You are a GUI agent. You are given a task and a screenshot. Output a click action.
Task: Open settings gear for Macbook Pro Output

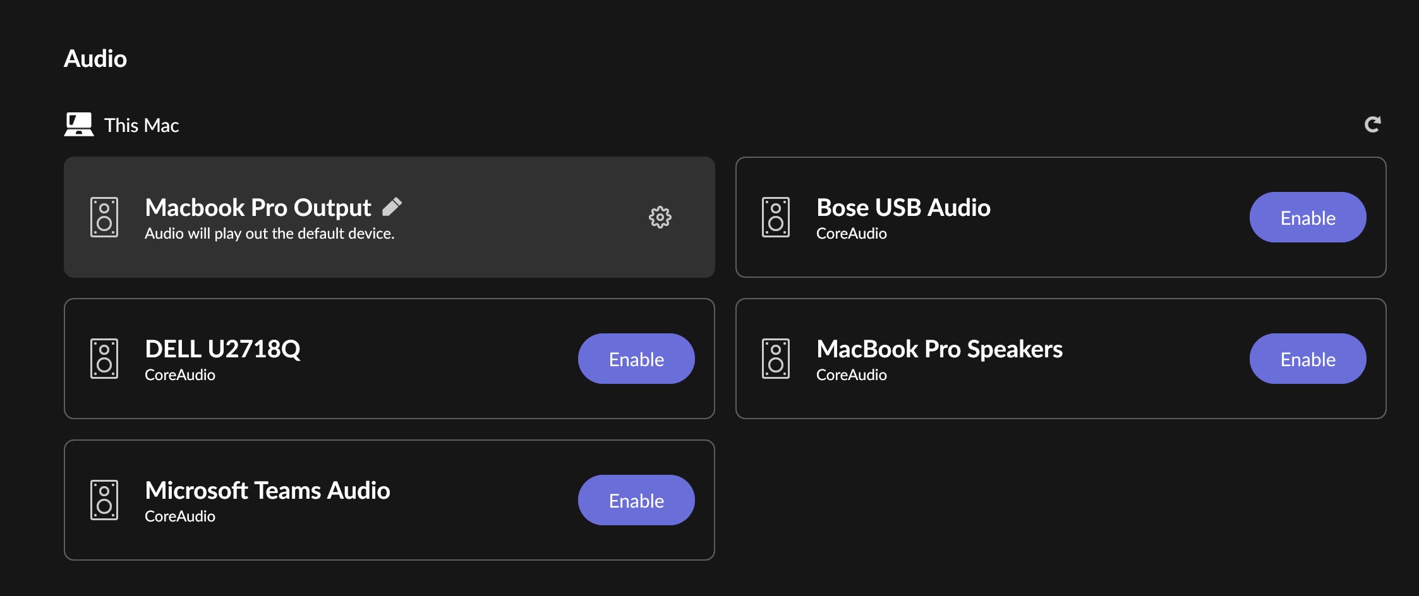click(660, 217)
